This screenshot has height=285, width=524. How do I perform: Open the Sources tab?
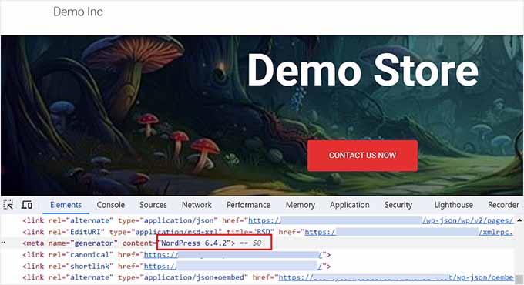click(153, 205)
